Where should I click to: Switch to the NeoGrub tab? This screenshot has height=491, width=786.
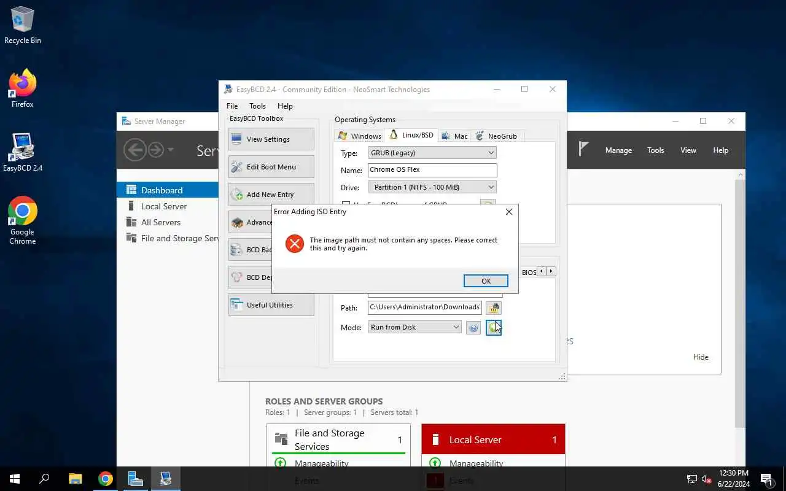pos(496,136)
